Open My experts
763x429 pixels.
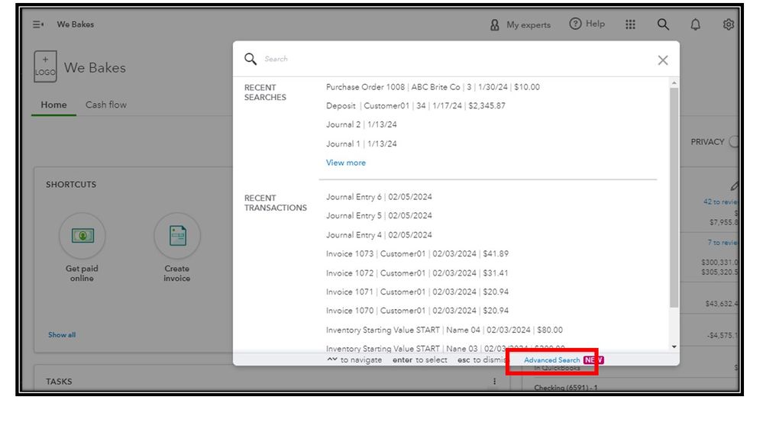pos(520,24)
